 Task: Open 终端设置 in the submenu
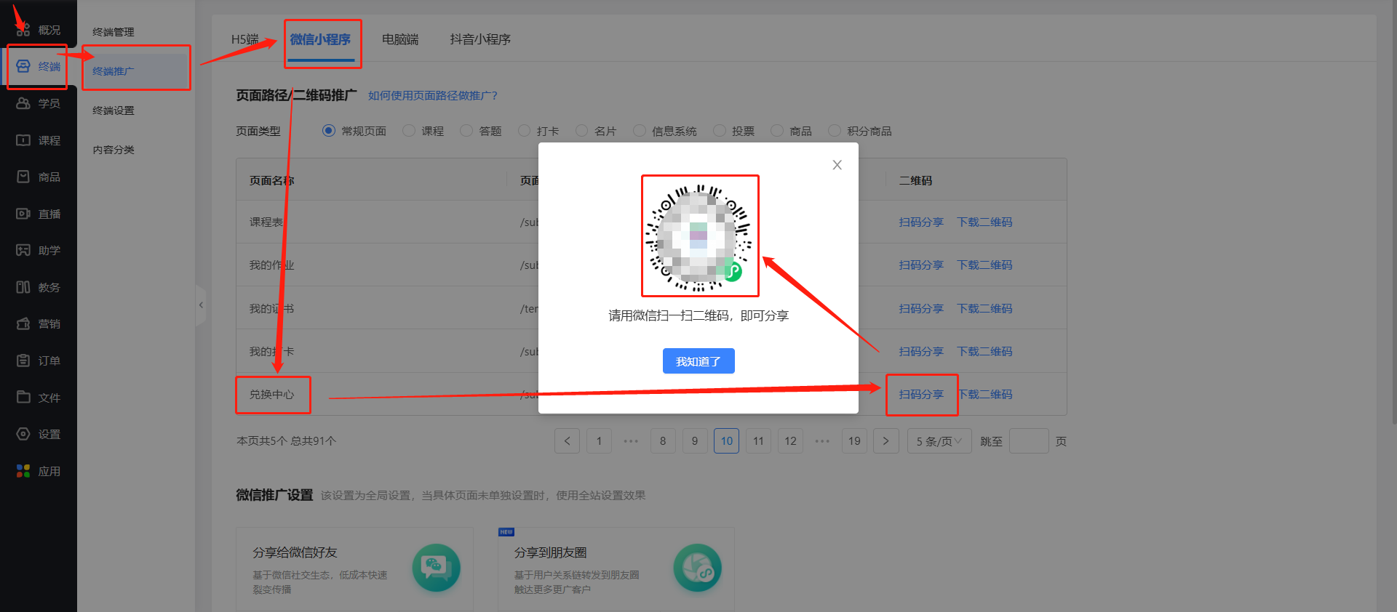pyautogui.click(x=114, y=110)
